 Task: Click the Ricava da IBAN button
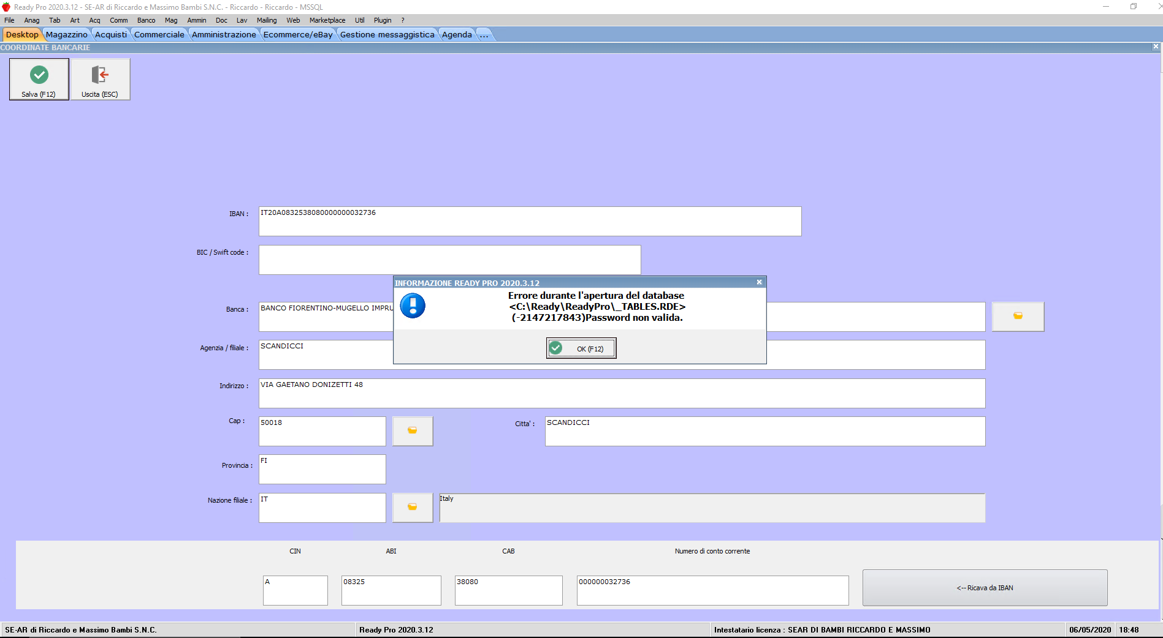(x=985, y=588)
